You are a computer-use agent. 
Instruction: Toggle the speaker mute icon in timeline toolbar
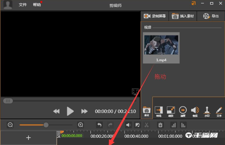pyautogui.click(x=128, y=125)
